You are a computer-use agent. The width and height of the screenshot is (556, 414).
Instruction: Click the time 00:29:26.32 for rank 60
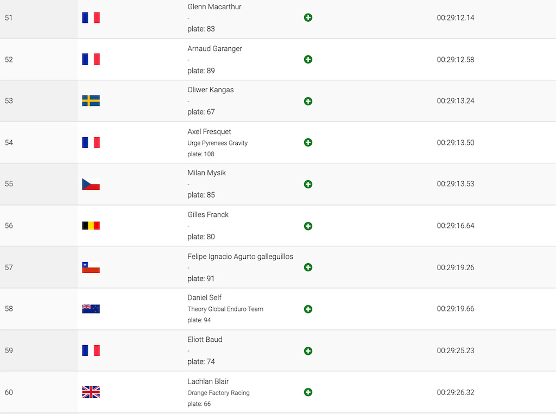(456, 392)
